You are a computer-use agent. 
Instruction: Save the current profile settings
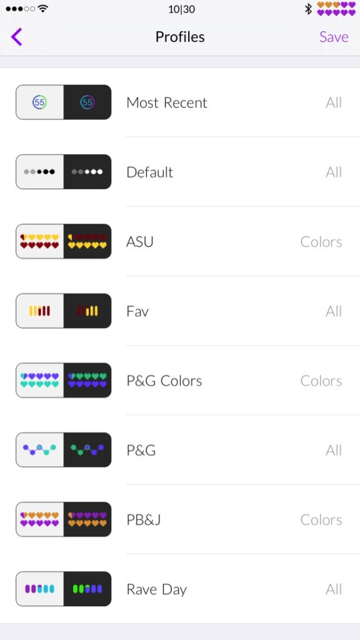pyautogui.click(x=334, y=37)
